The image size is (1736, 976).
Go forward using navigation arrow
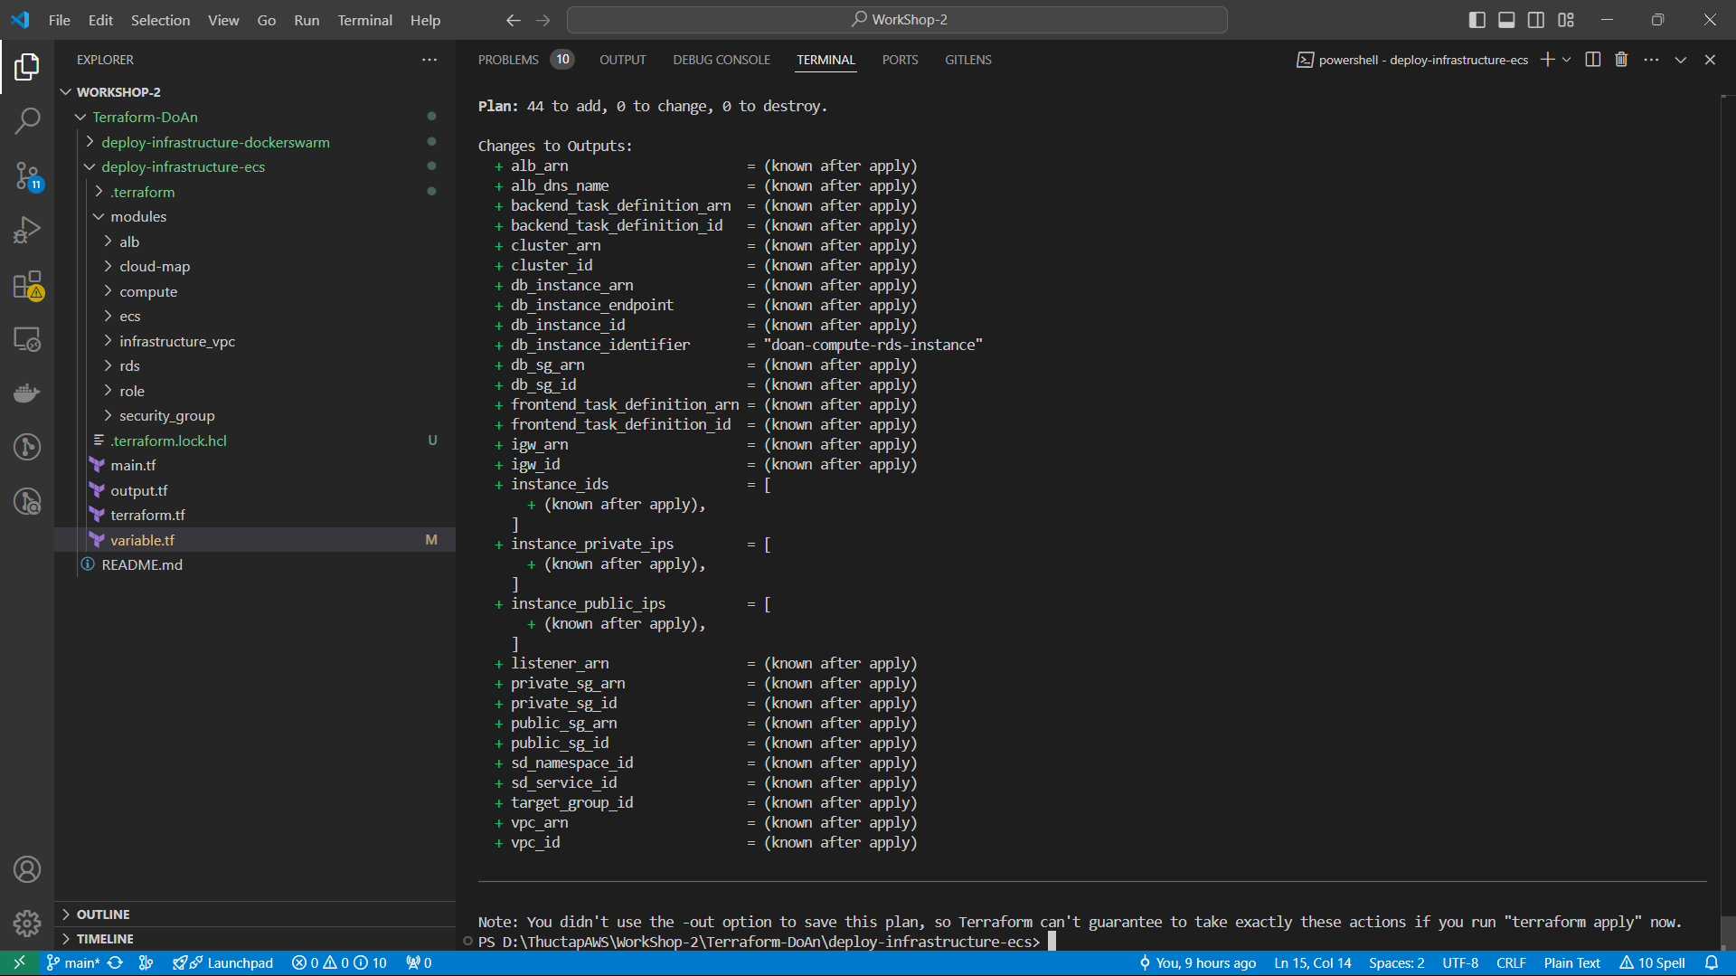[542, 20]
